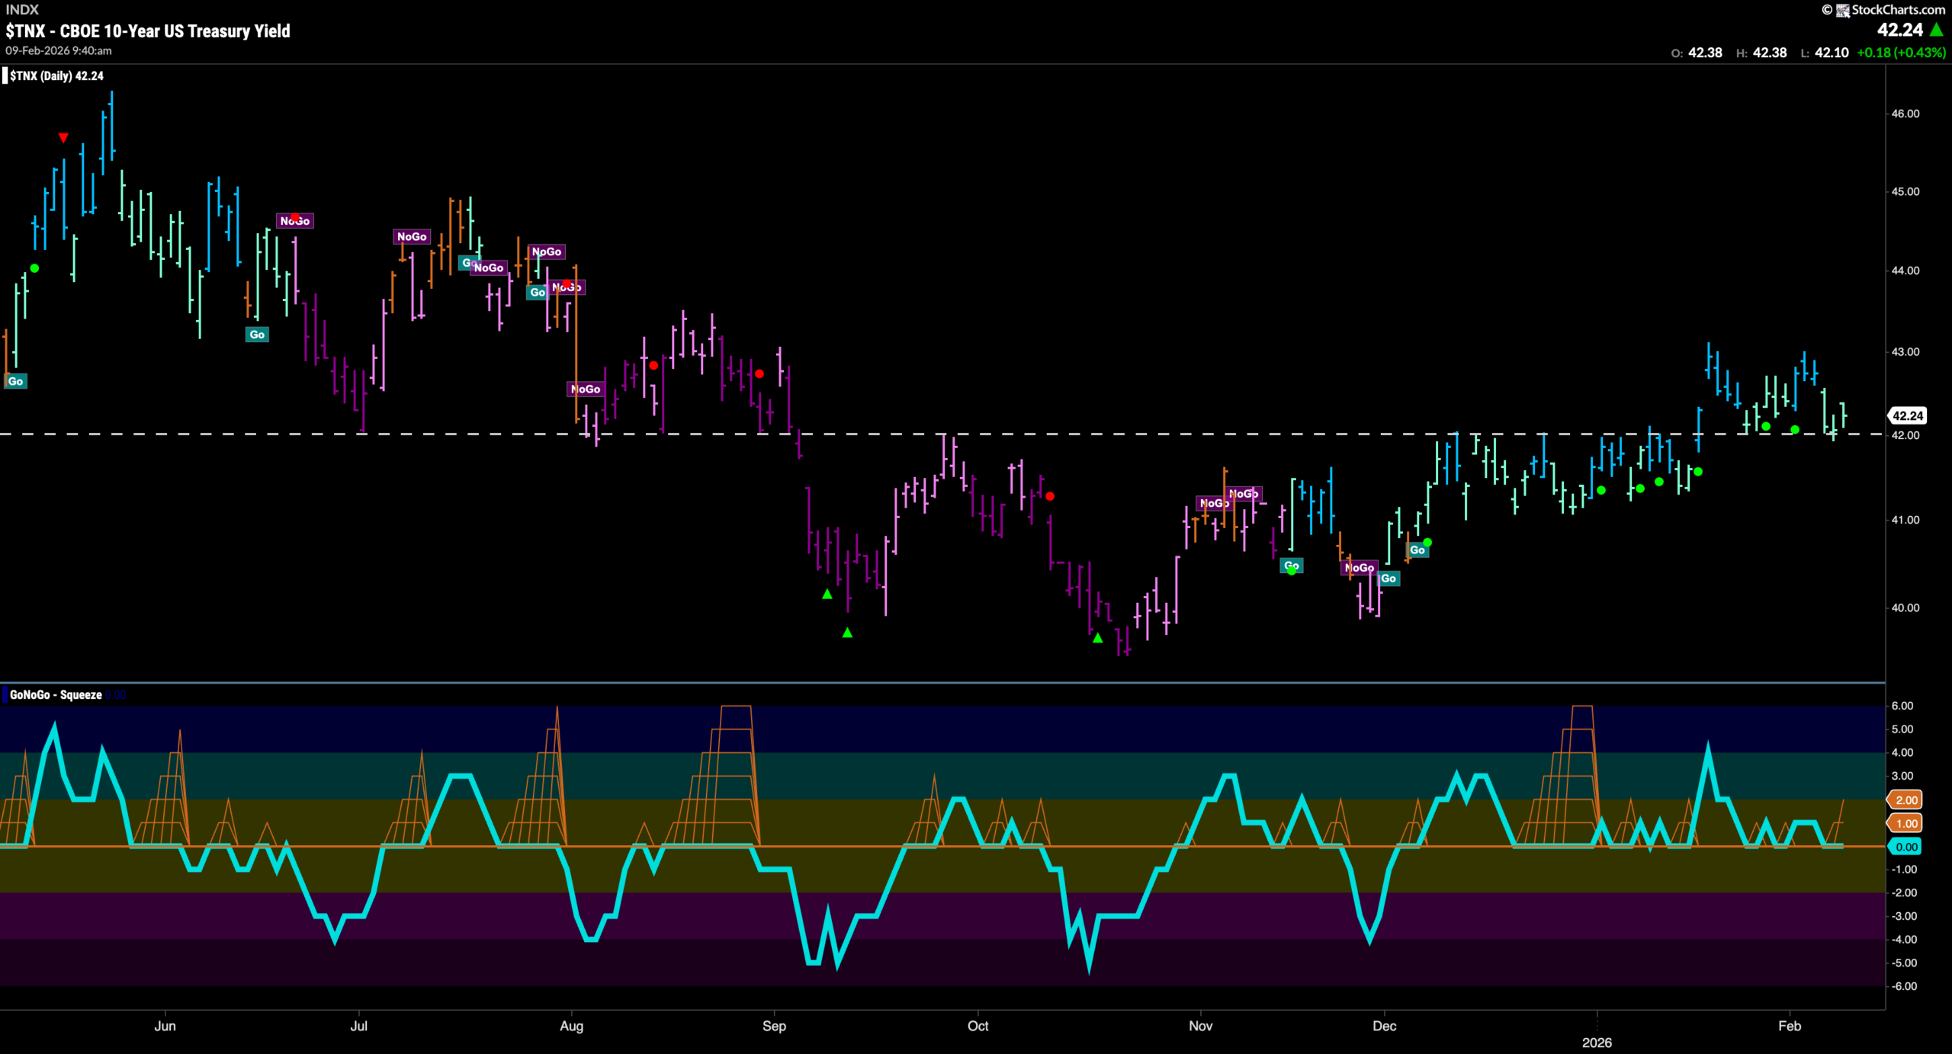Click the green up arrow beside 42.24 header price

point(1937,30)
